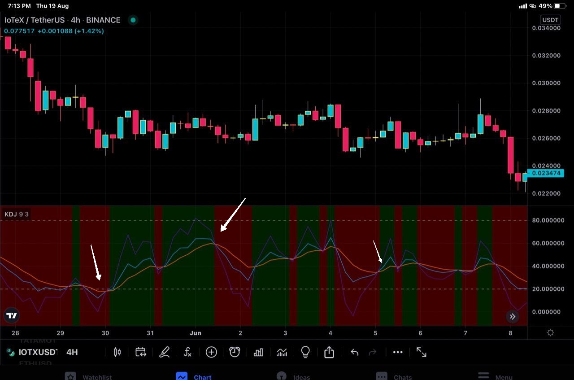This screenshot has height=380, width=574.
Task: Open chart settings gear icon
Action: 551,333
